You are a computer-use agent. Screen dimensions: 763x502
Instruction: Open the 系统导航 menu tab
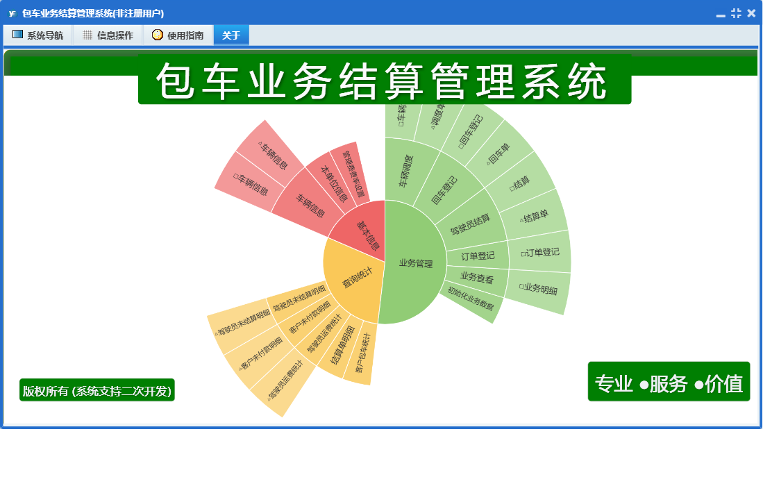38,35
